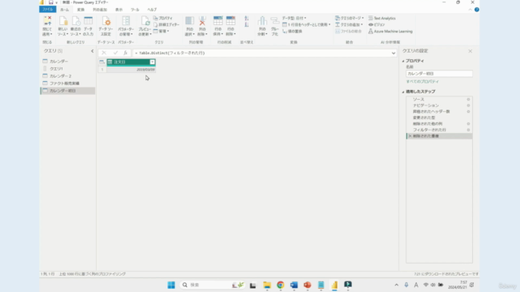Screen dimensions: 520x292
Task: Switch to the ツール ribbon tab
Action: pos(135,10)
